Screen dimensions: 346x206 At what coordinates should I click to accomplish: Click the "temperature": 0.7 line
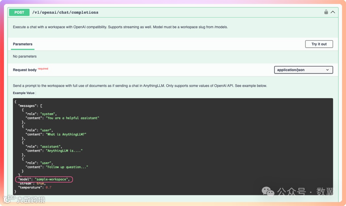pos(35,188)
